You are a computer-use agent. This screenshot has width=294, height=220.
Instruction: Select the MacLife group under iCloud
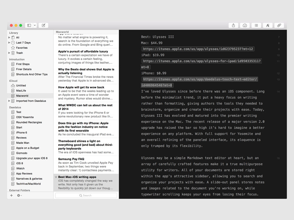[x=21, y=91]
